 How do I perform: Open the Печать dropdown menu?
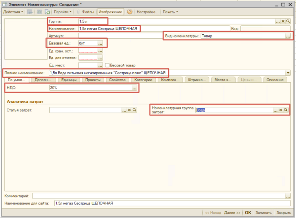[x=170, y=12]
